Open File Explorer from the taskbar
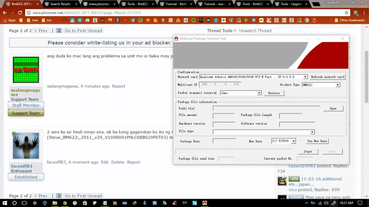The height and width of the screenshot is (207, 369). (54, 203)
